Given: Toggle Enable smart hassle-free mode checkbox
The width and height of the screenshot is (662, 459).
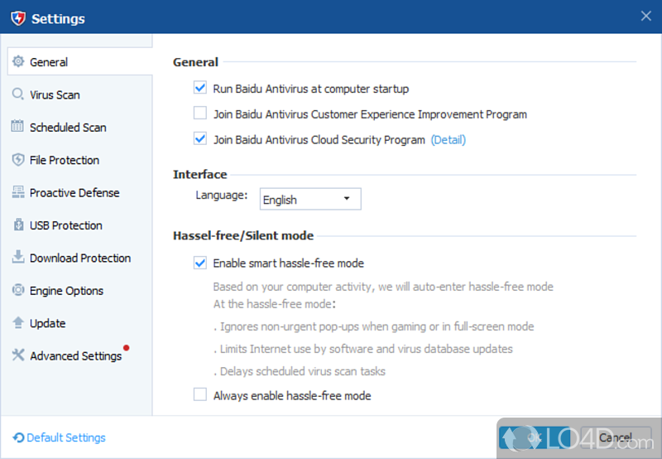Looking at the screenshot, I should (x=199, y=263).
